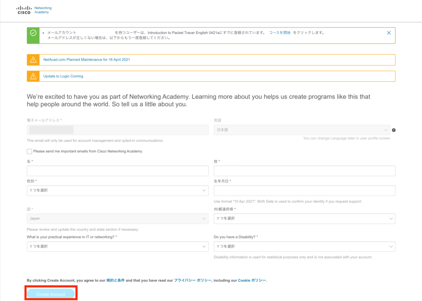Click the 電子メールアドレス email input field
Image resolution: width=422 pixels, height=301 pixels.
(117, 130)
